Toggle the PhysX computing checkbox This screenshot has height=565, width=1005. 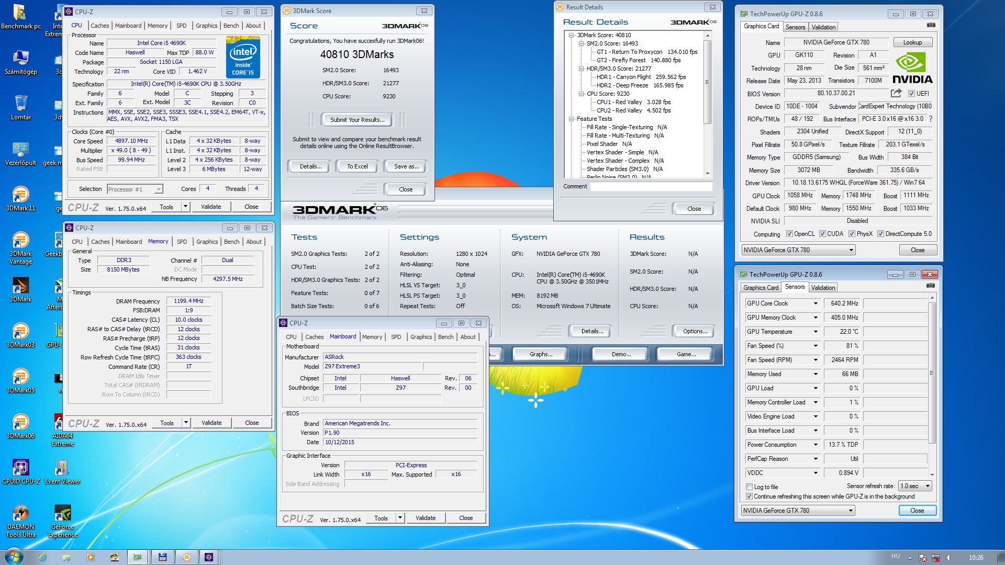click(852, 234)
